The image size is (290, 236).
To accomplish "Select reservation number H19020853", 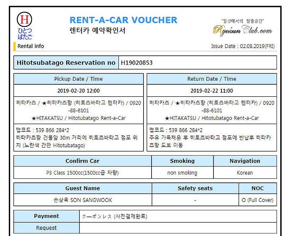I will 137,63.
